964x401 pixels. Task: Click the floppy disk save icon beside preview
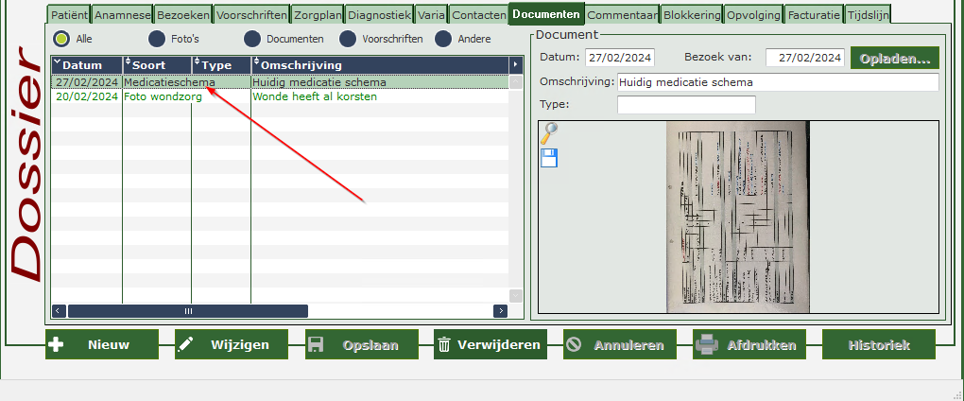[548, 157]
